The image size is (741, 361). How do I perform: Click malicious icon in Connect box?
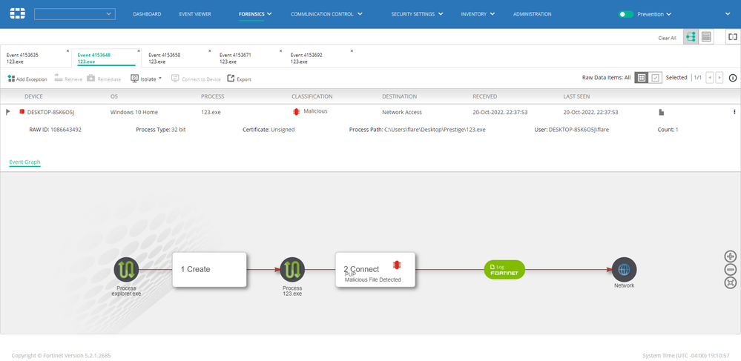click(x=397, y=265)
